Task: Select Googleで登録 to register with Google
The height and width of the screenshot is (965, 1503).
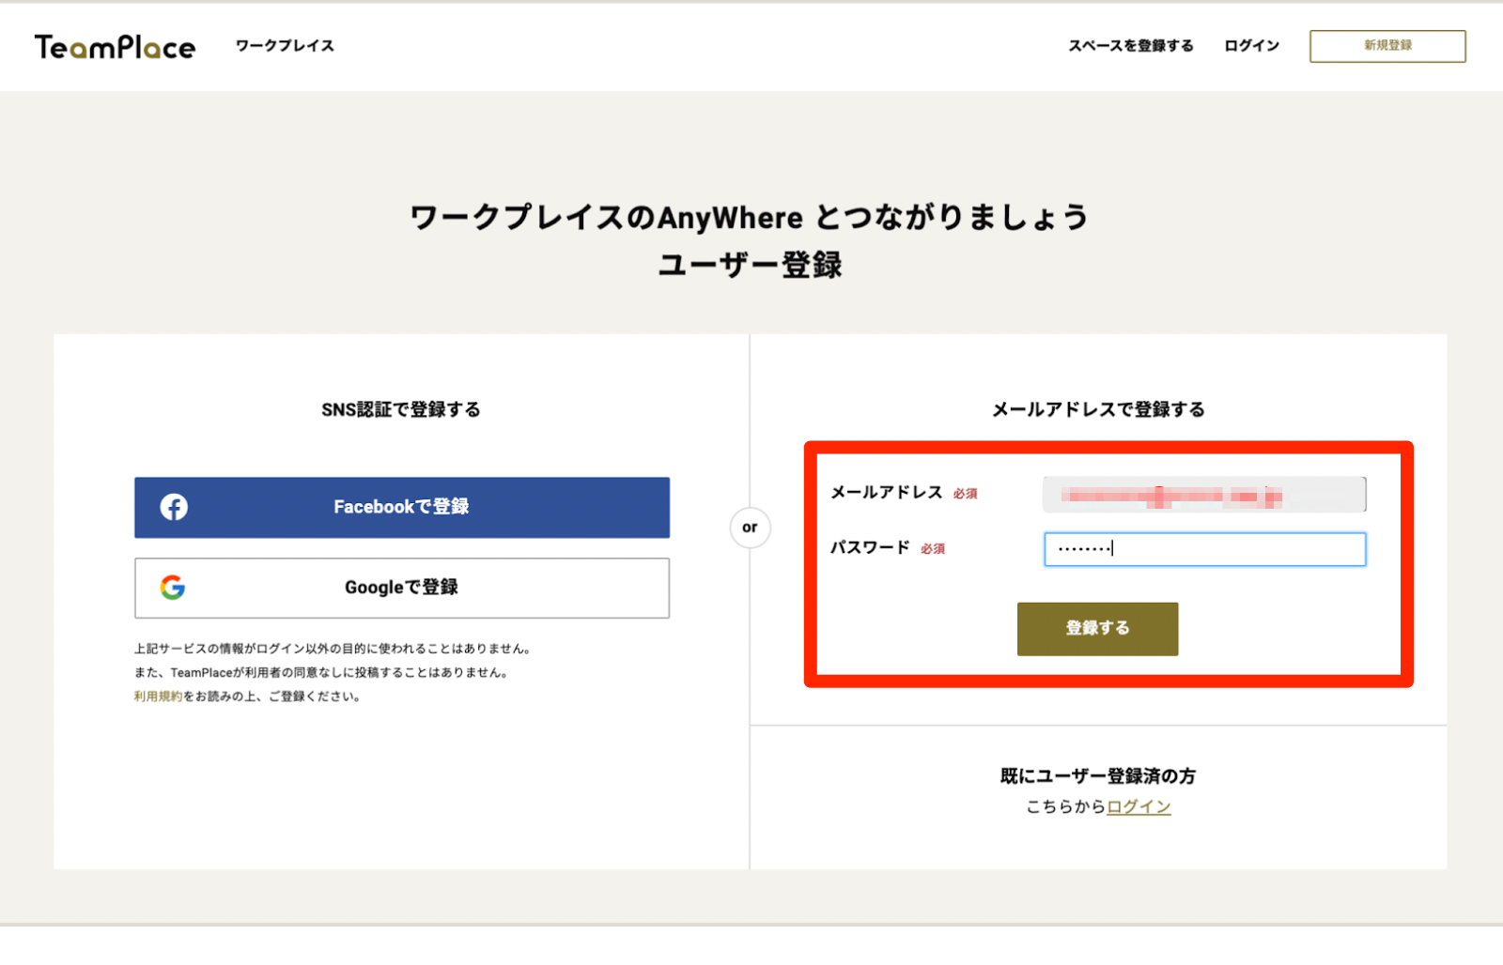Action: tap(402, 588)
